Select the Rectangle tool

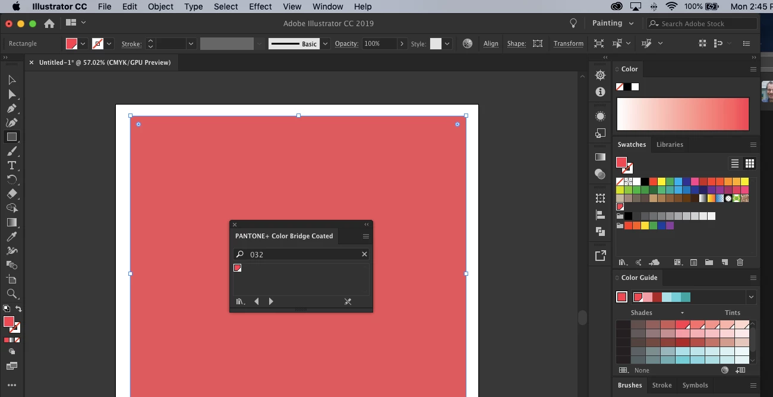[x=11, y=137]
